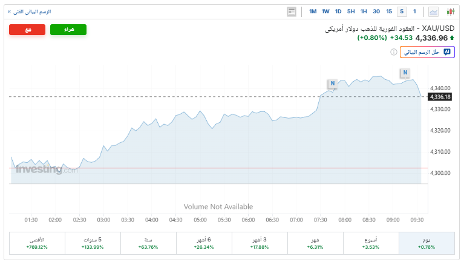464x262 pixels.
Task: Select the 15 minute interval
Action: point(390,11)
